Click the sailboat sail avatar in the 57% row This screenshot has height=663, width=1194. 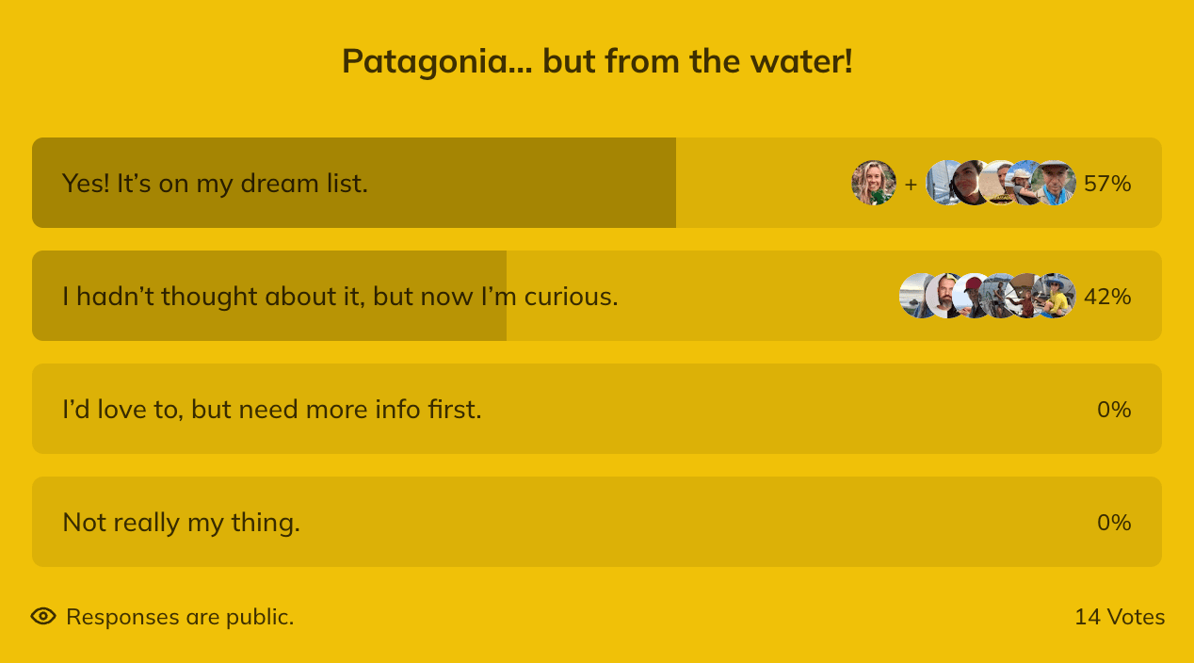pyautogui.click(x=939, y=183)
